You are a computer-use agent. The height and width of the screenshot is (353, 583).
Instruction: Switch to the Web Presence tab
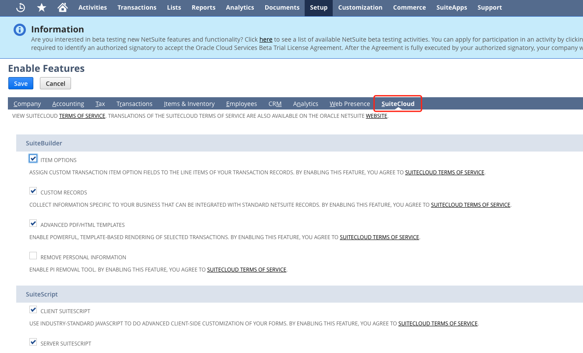pyautogui.click(x=350, y=104)
